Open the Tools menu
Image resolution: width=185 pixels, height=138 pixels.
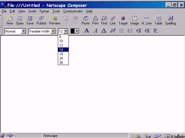(x=56, y=11)
